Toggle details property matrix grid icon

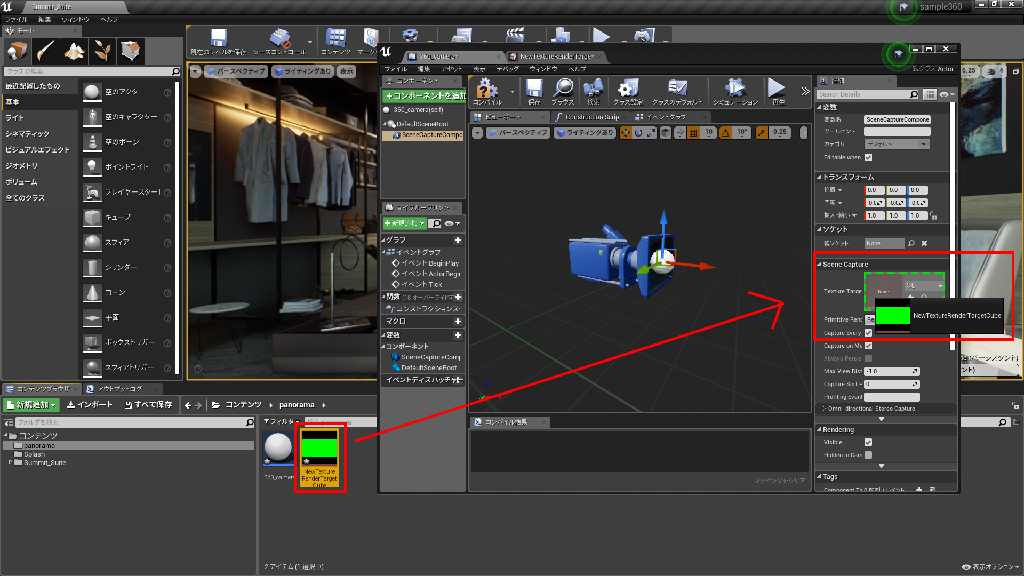(930, 94)
